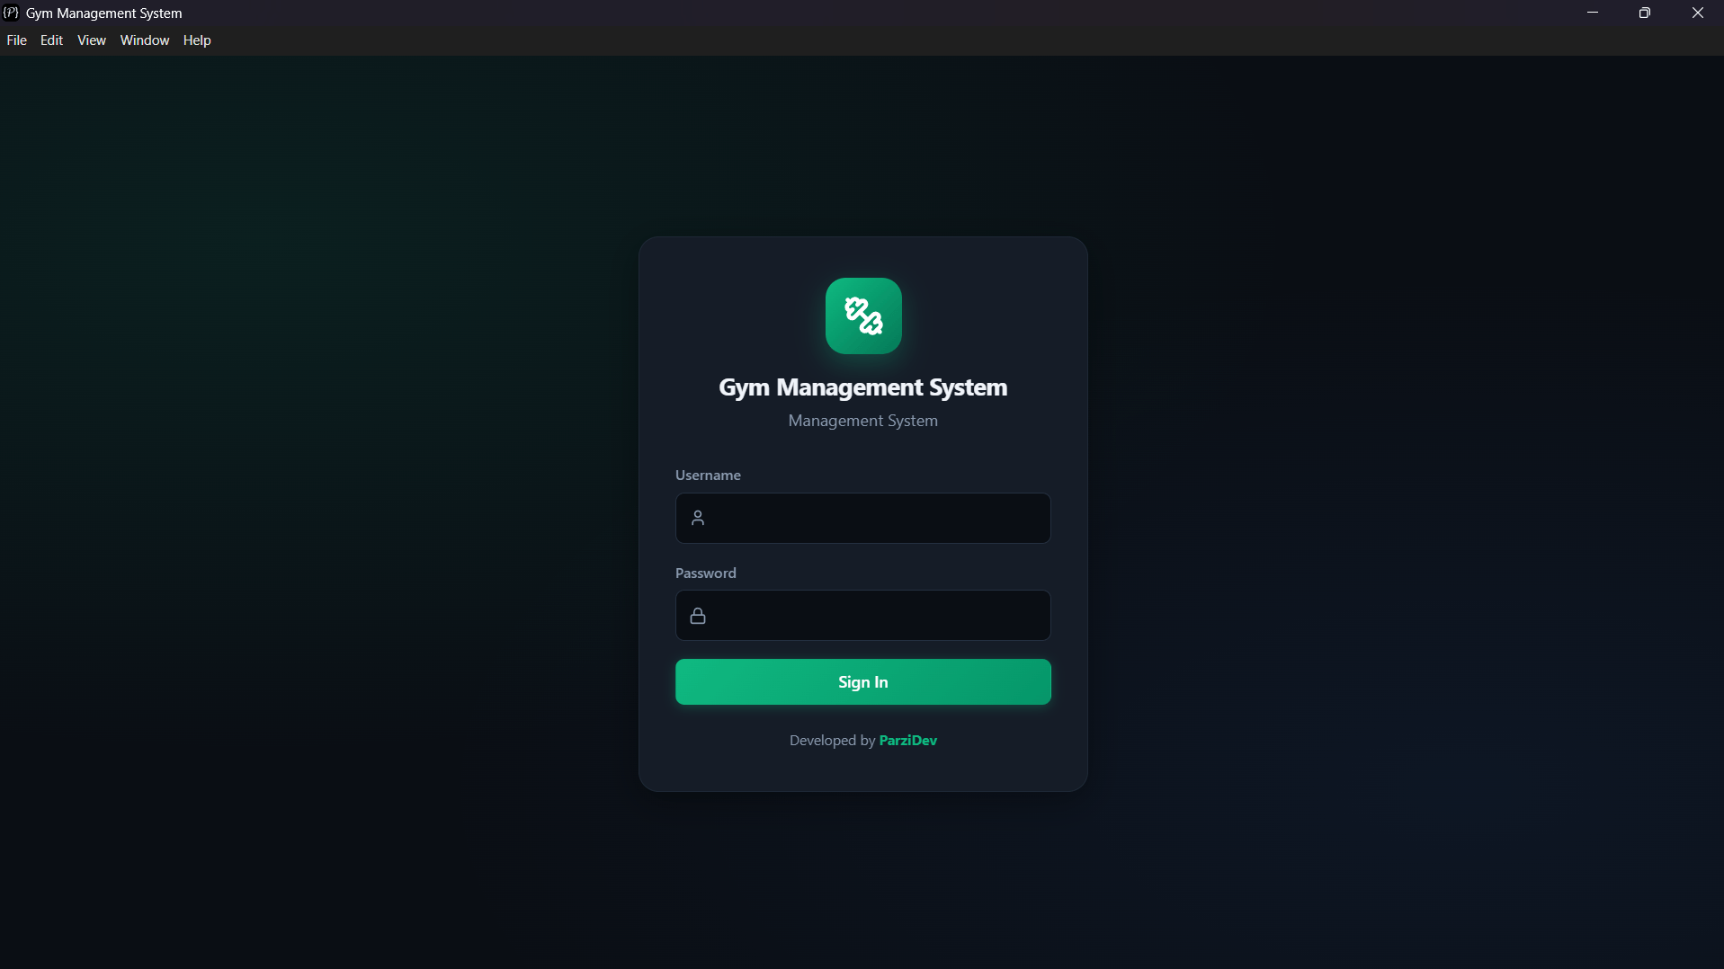This screenshot has width=1724, height=969.
Task: Click the app icon in the title bar
Action: [x=11, y=13]
